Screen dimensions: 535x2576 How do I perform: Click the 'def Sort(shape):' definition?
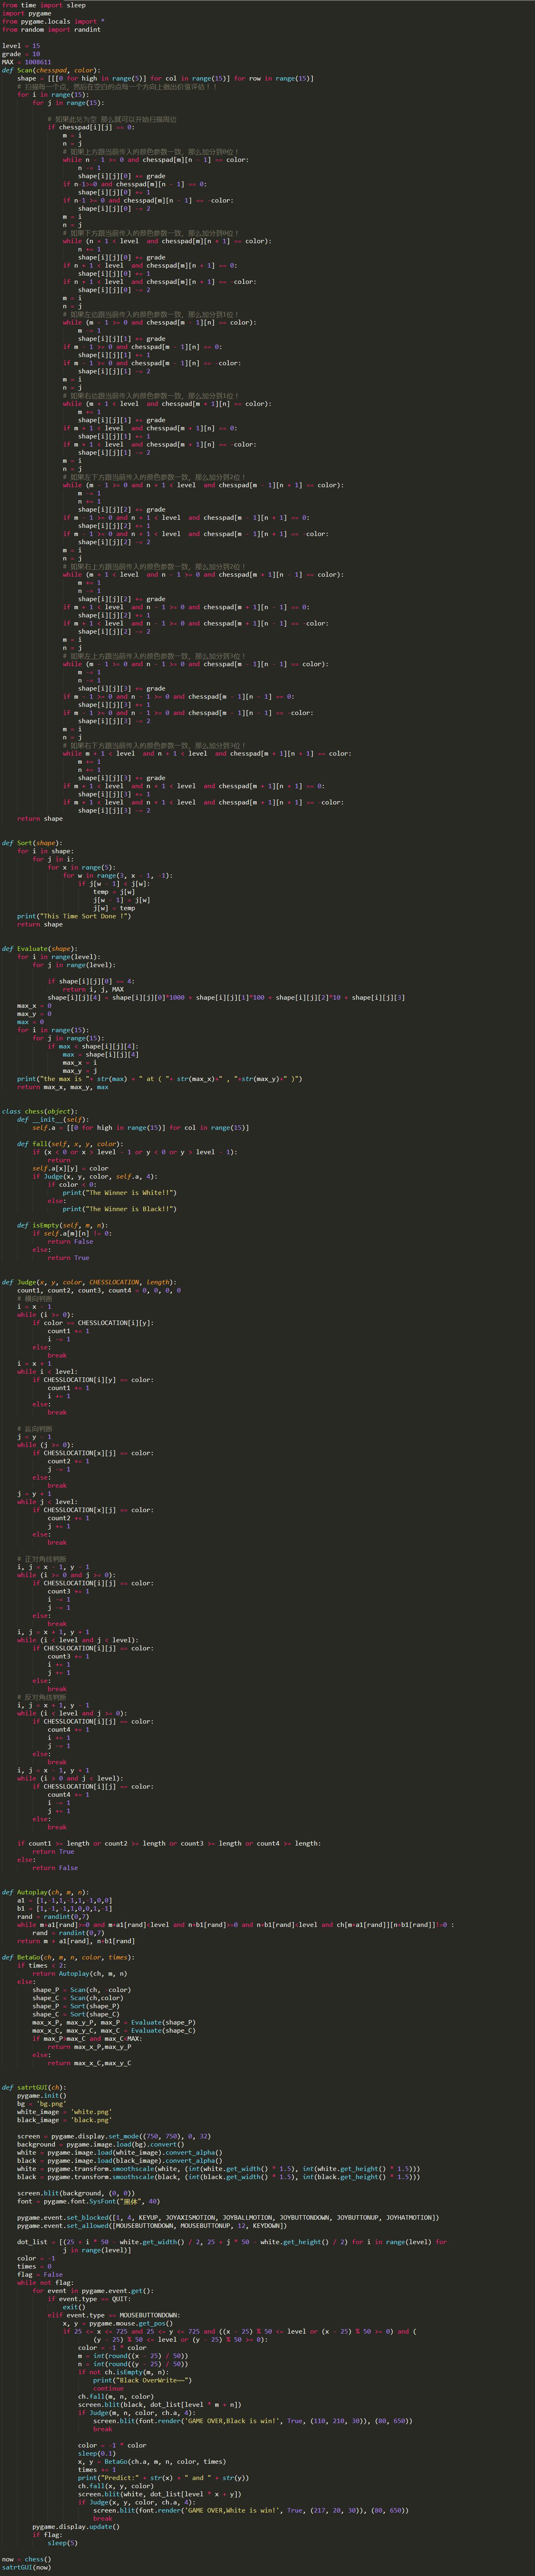pos(32,843)
